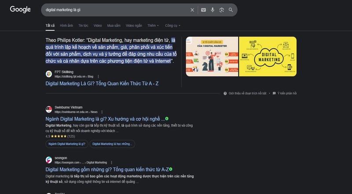352x194 pixels.
Task: Open more options for FPT Skillking result
Action: [x=98, y=77]
